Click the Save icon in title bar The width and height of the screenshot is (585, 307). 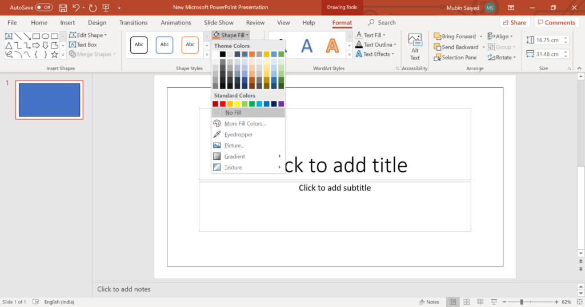62,7
